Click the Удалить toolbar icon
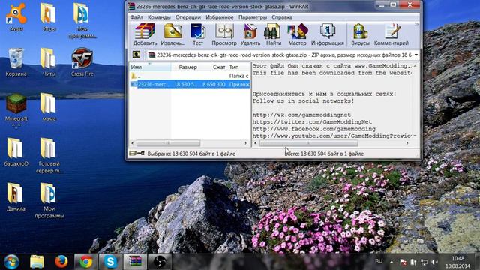Image resolution: width=480 pixels, height=270 pixels. tap(250, 35)
